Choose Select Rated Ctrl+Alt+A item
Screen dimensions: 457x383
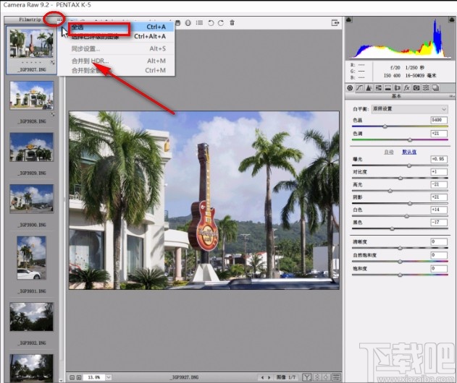(118, 37)
